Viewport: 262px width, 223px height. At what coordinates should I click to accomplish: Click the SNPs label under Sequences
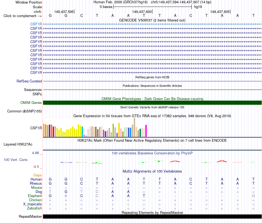click(x=37, y=94)
